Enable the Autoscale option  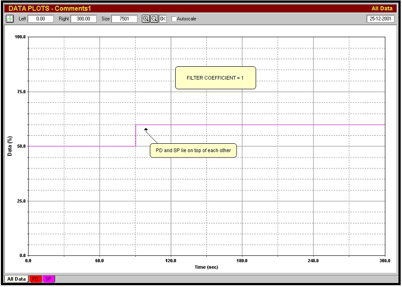(173, 19)
